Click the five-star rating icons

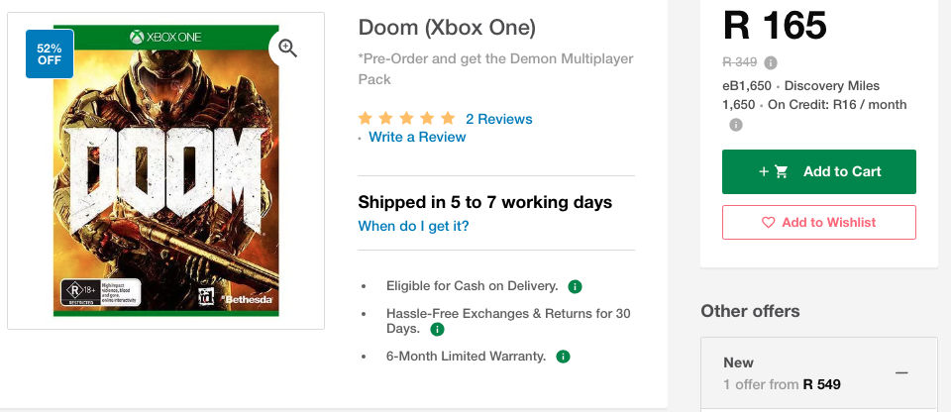coord(406,119)
